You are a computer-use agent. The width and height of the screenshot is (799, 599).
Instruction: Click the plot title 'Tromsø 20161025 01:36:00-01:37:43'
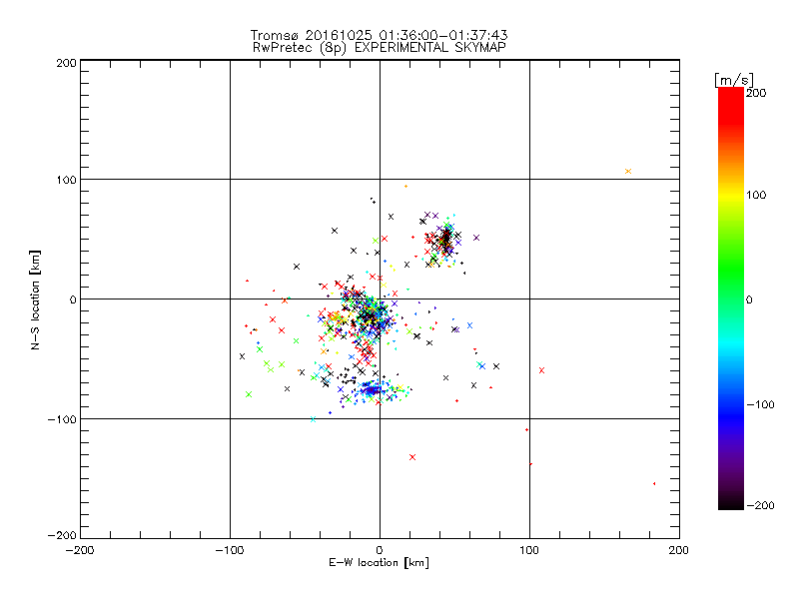[x=379, y=35]
